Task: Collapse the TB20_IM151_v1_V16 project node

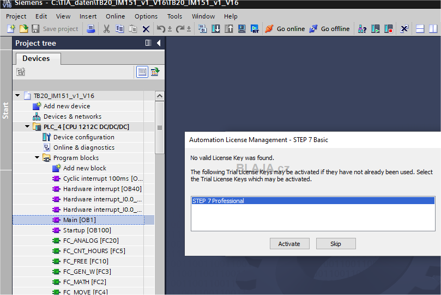Action: coord(17,96)
